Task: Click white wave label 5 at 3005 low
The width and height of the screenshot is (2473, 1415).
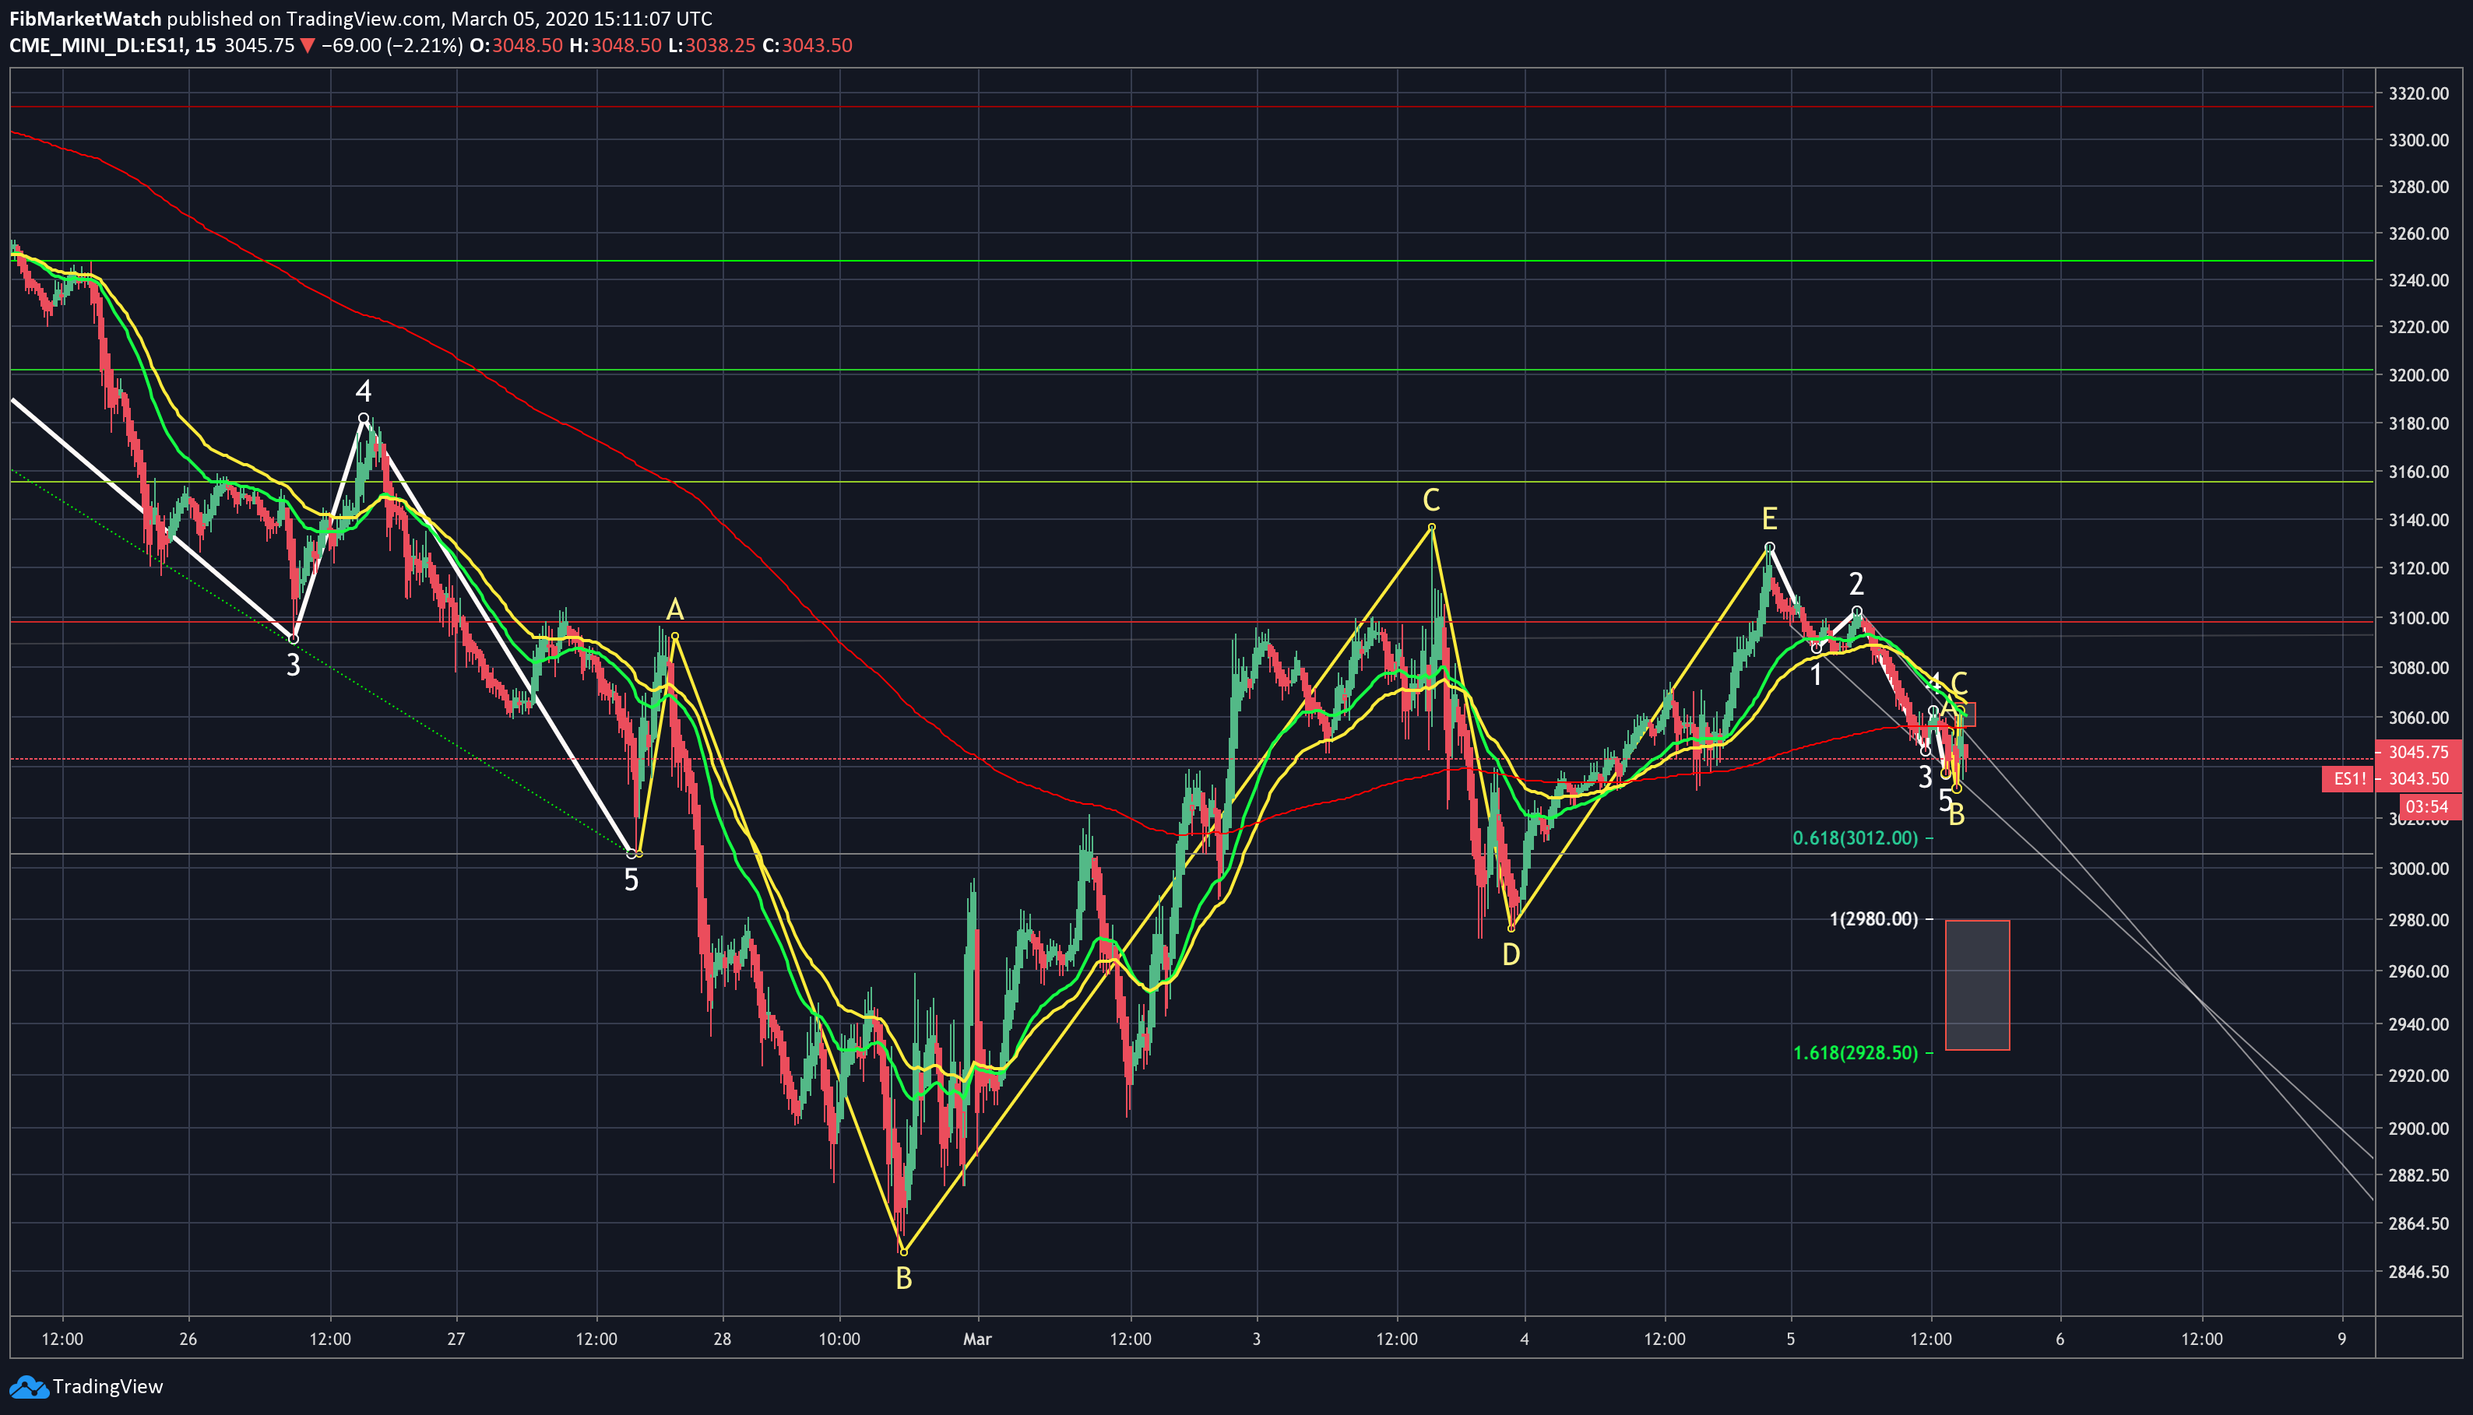Action: click(631, 880)
